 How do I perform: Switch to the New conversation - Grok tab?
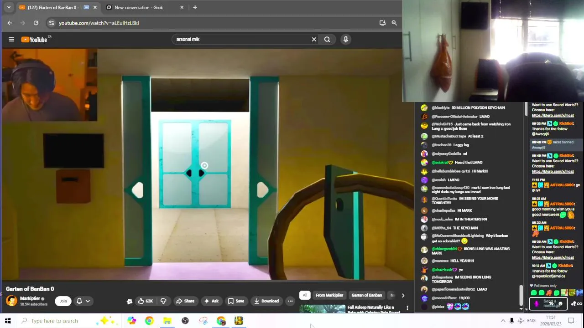point(139,7)
